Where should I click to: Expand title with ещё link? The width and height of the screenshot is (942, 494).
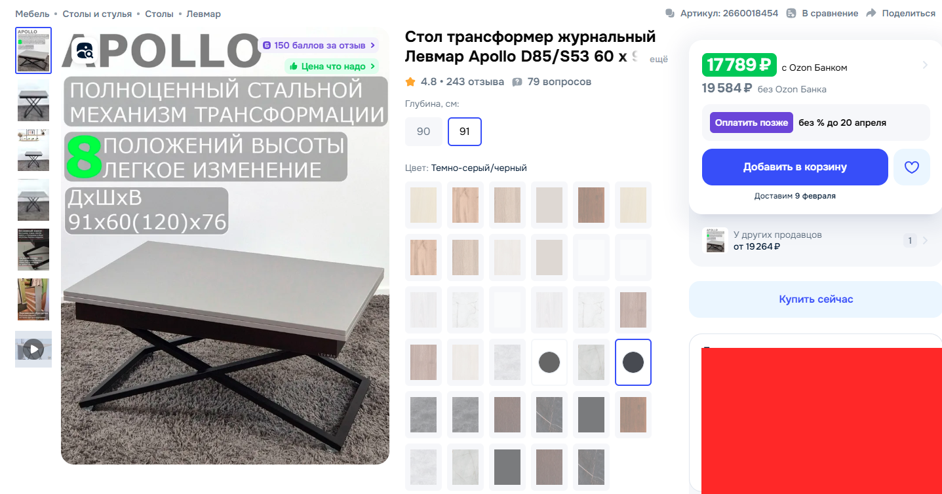pos(658,60)
